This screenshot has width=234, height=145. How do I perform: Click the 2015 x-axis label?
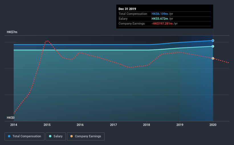tap(47, 125)
